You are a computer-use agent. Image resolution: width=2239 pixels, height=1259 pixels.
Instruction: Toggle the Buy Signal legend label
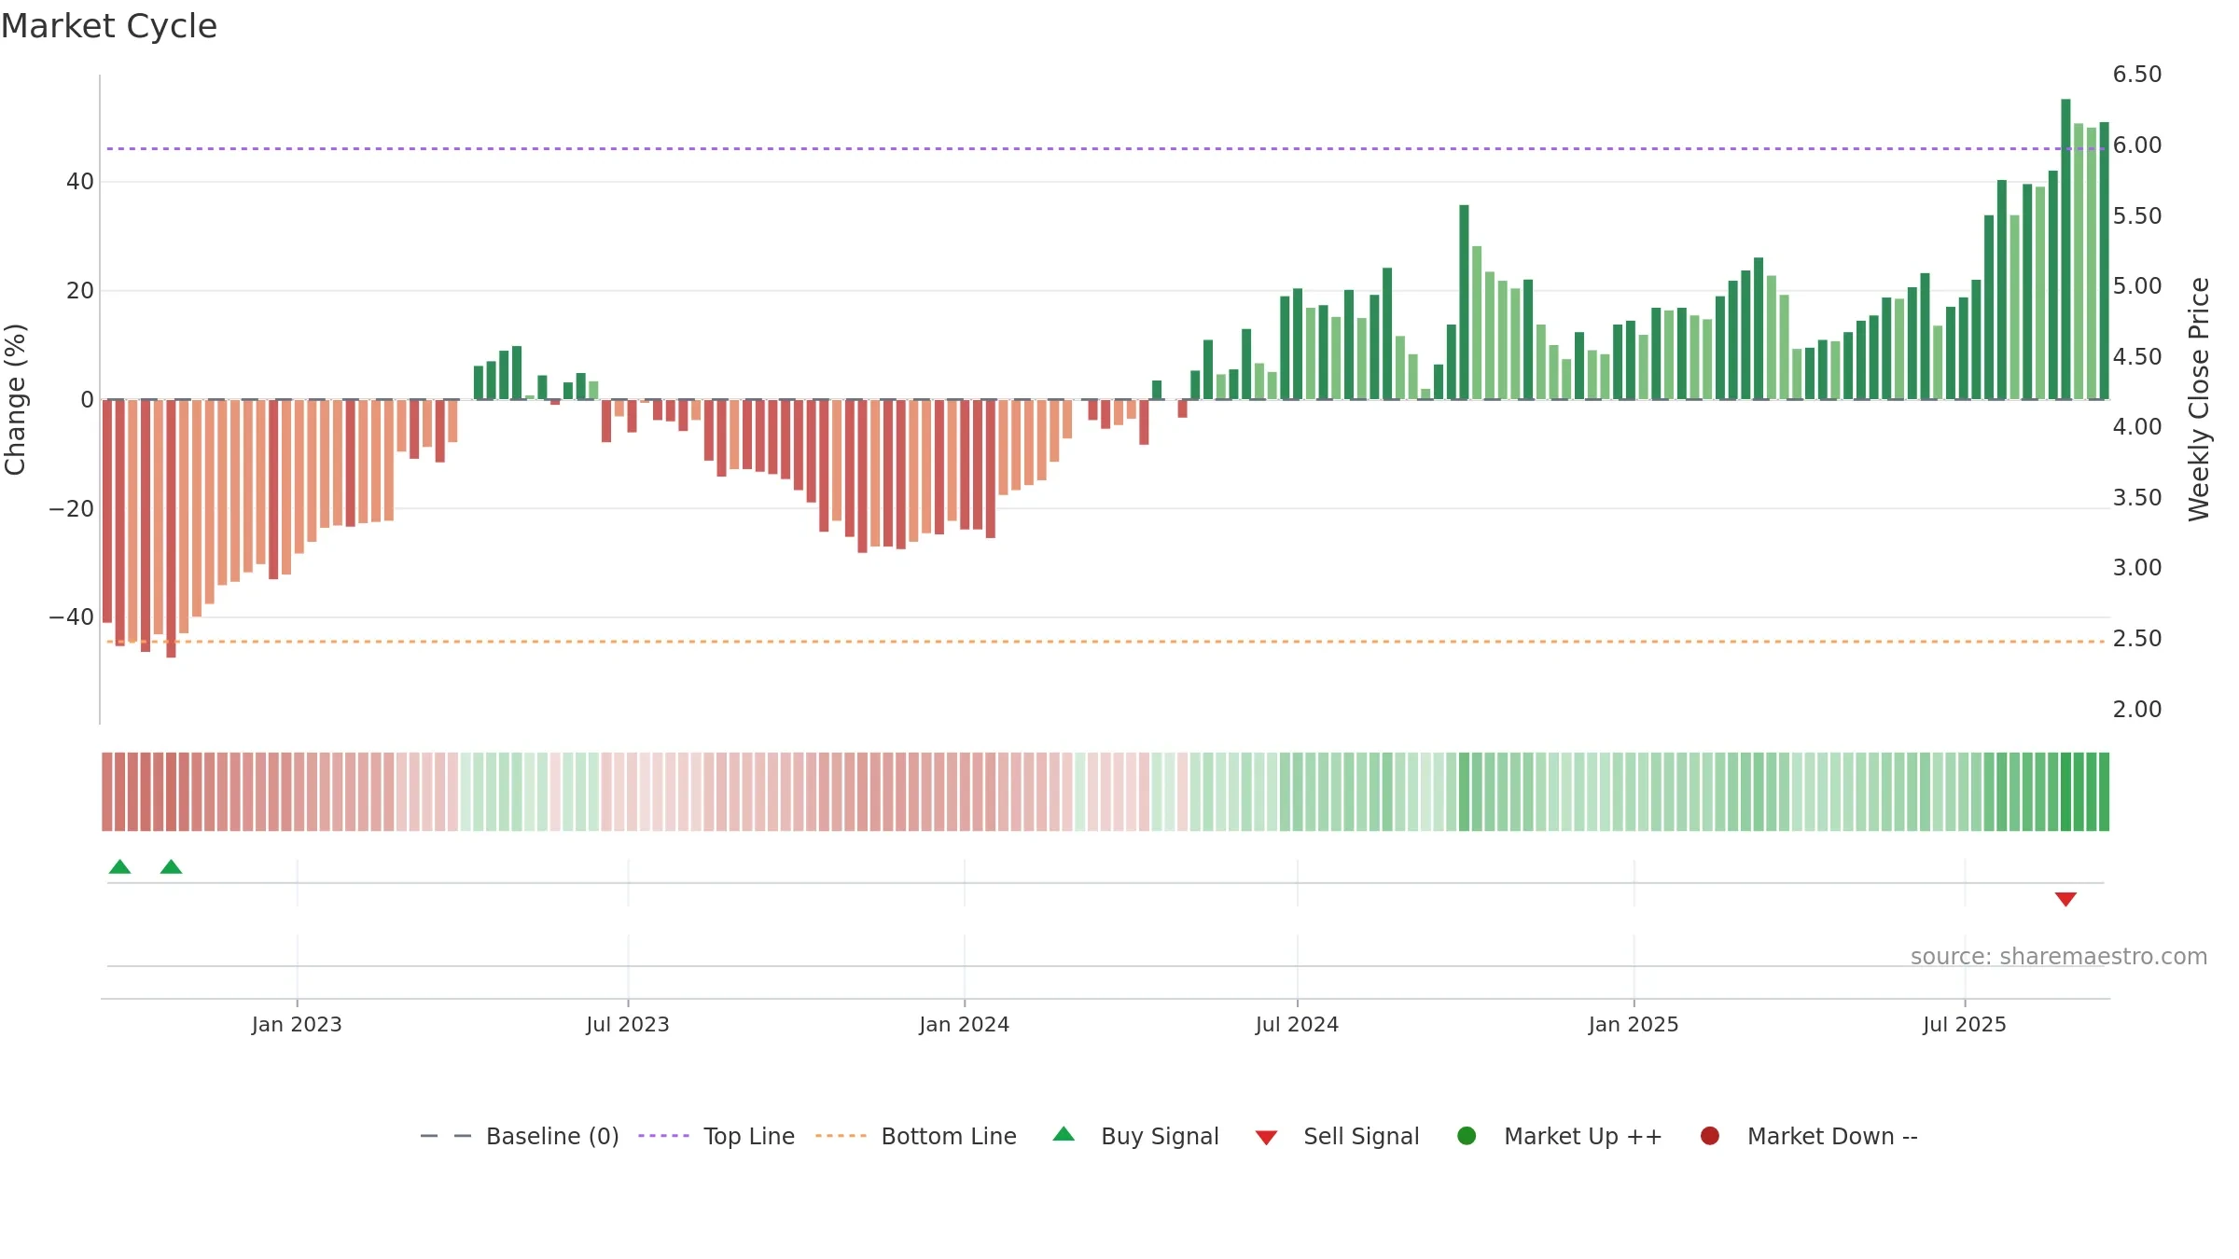coord(1160,1136)
